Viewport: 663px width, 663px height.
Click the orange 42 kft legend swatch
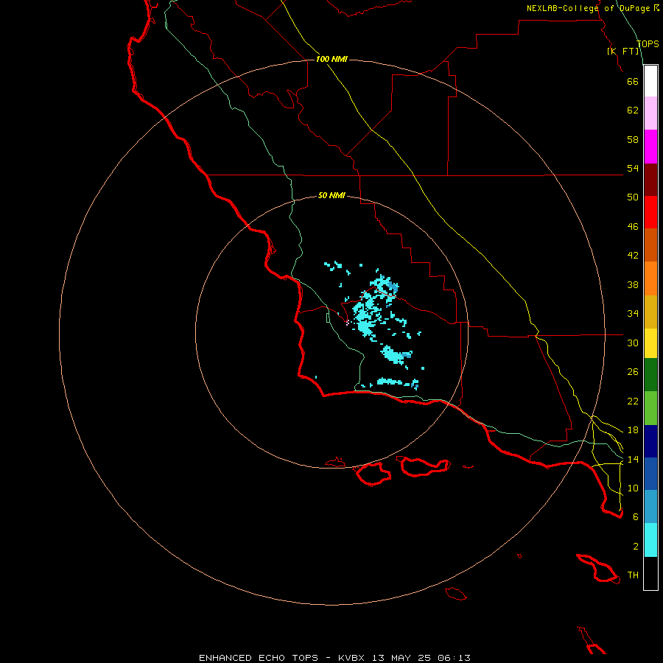(650, 278)
